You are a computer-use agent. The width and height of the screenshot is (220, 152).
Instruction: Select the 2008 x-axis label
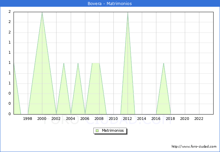pyautogui.click(x=99, y=119)
